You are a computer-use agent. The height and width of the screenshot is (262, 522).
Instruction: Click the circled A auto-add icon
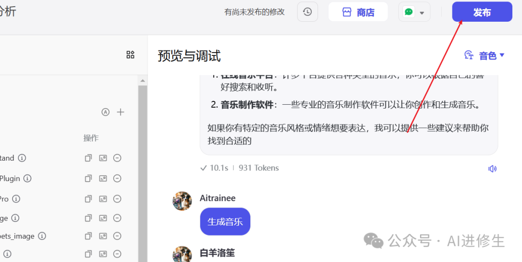[105, 112]
